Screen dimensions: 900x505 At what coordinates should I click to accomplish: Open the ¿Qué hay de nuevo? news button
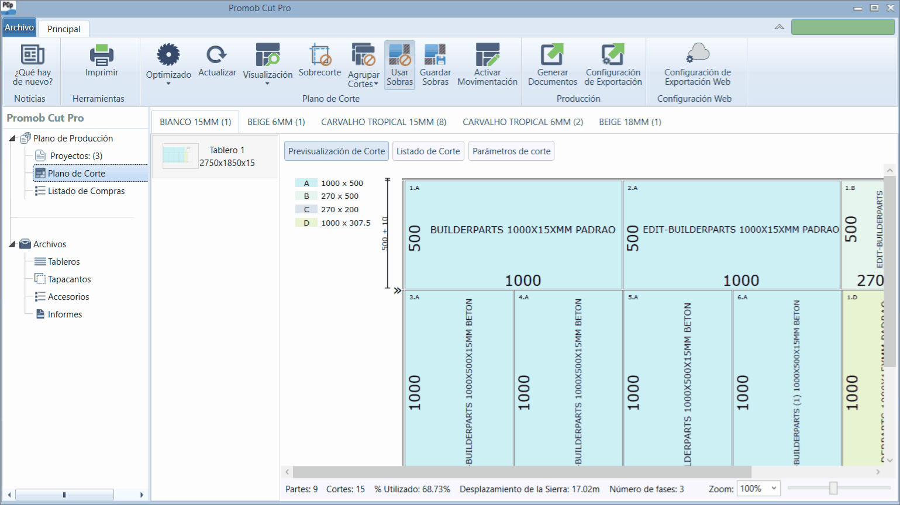33,65
